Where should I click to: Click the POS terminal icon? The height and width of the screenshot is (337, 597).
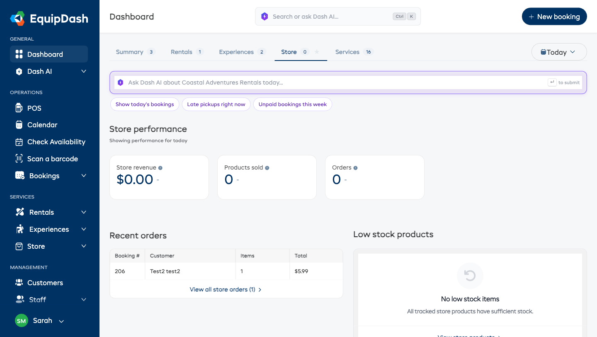coord(19,108)
